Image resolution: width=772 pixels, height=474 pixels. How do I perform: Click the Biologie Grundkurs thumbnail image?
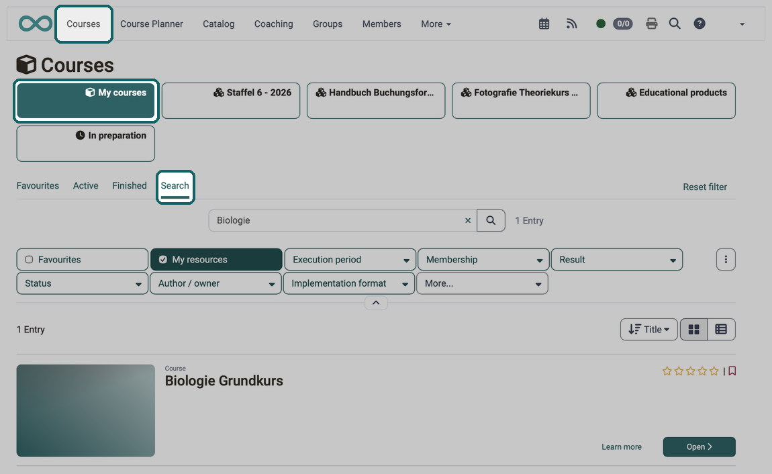pyautogui.click(x=86, y=410)
